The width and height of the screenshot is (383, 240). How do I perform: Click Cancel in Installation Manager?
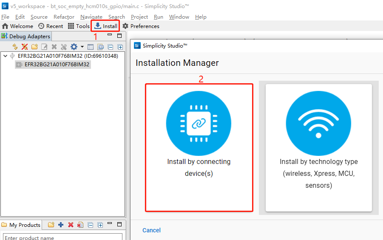[x=151, y=230]
